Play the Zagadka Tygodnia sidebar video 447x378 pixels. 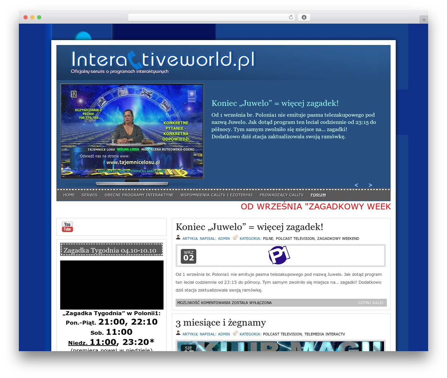(x=112, y=285)
